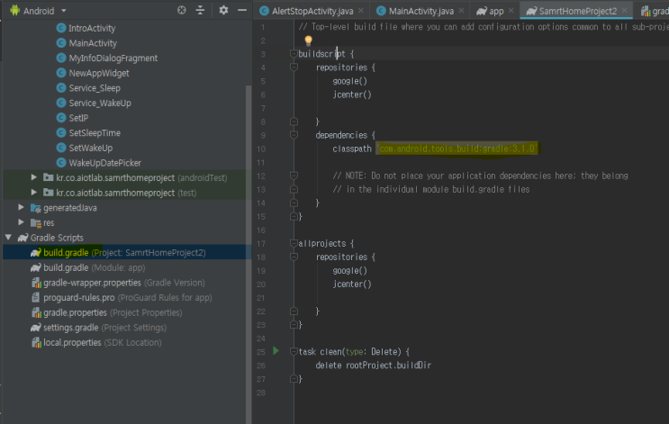The image size is (669, 424).
Task: Switch to the MainActivity.java tab
Action: coord(420,11)
